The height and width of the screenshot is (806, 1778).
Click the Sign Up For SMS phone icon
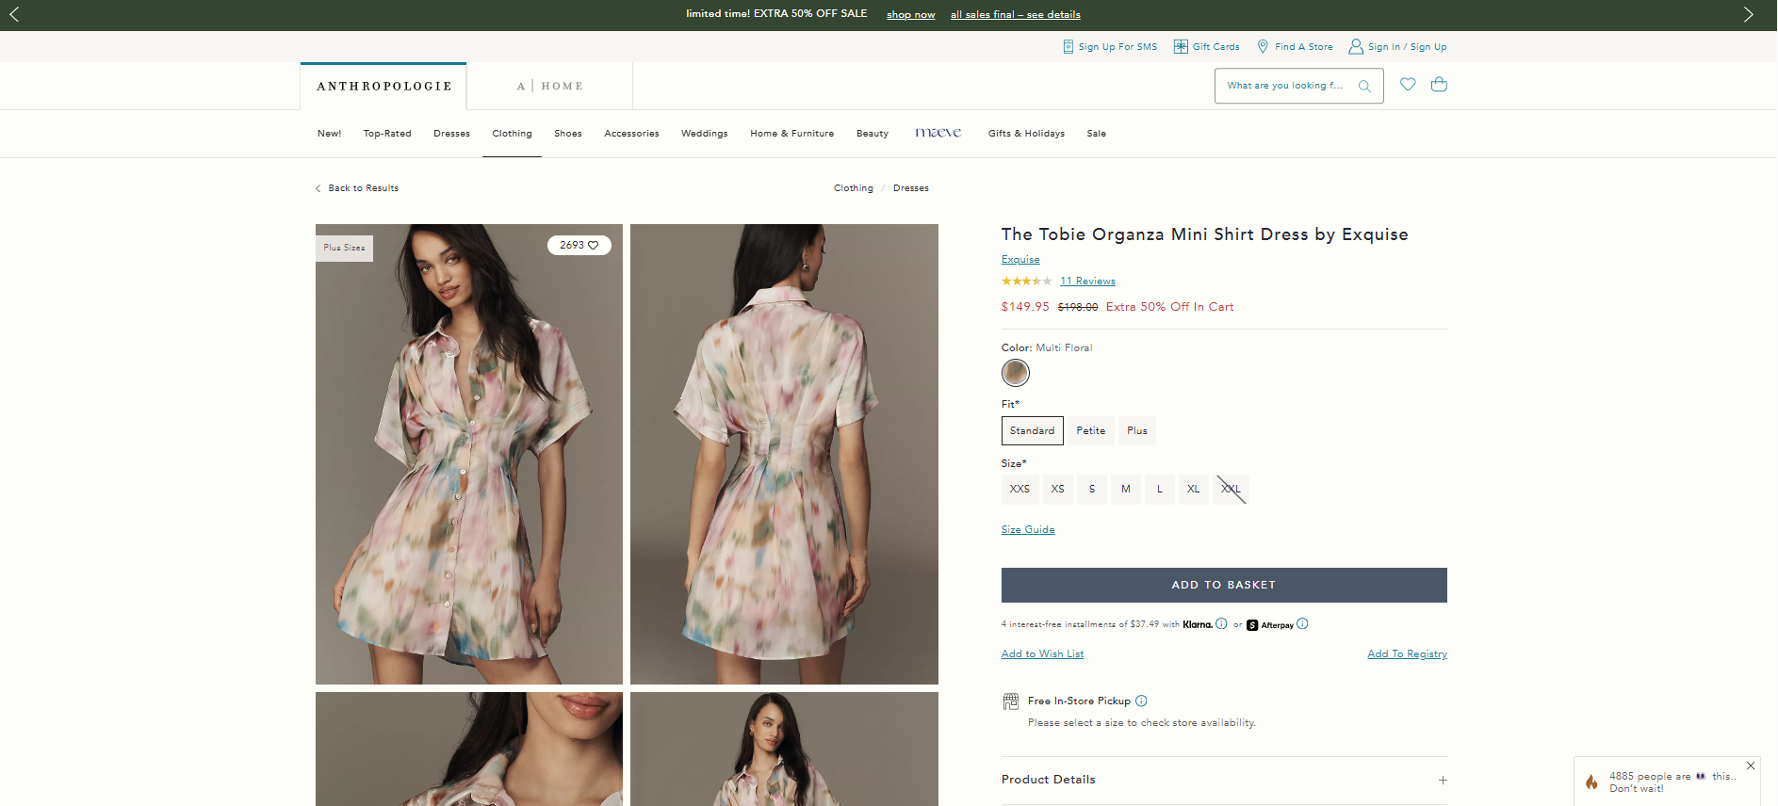(x=1068, y=46)
